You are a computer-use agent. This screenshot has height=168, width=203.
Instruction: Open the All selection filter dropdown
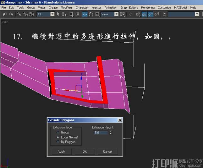52,14
